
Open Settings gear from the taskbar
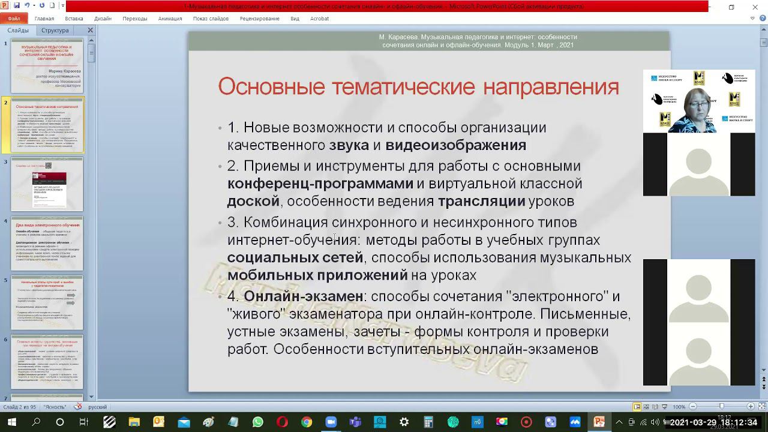pos(404,422)
